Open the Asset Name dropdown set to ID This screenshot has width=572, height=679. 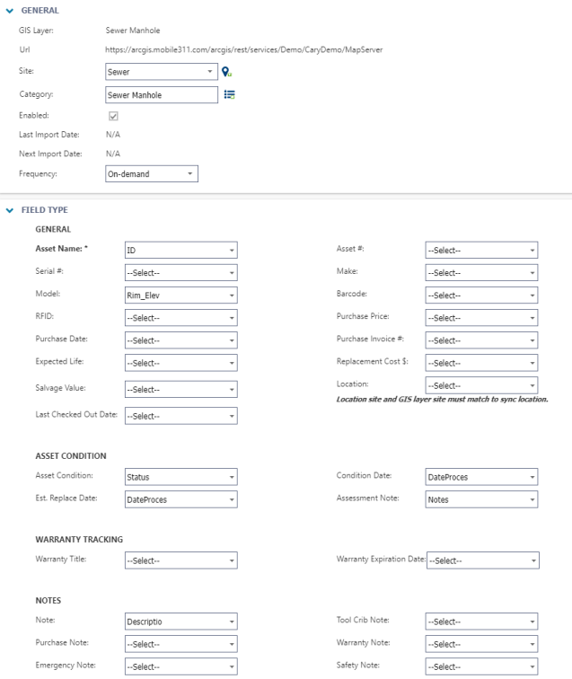pos(181,250)
